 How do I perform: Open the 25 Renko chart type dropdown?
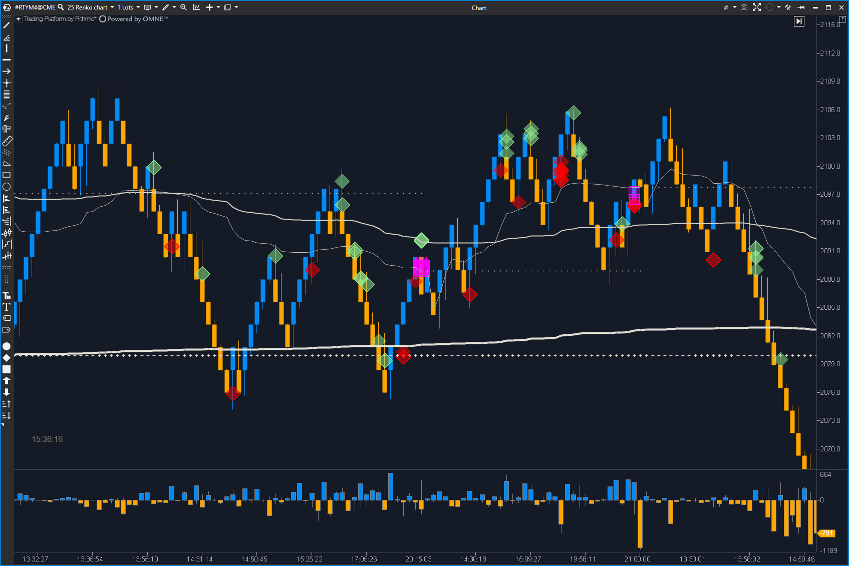[112, 8]
